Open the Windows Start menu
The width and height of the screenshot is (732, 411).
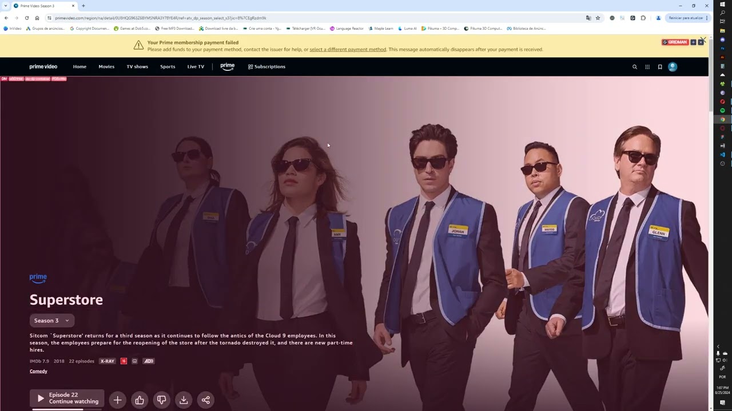coord(722,5)
